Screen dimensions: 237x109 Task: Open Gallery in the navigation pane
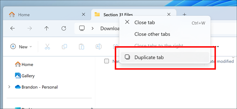click(x=25, y=76)
